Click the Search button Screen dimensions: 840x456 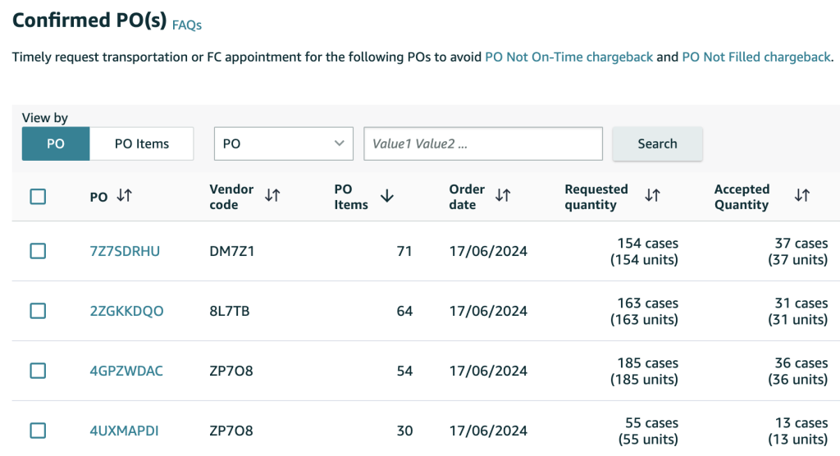click(657, 144)
